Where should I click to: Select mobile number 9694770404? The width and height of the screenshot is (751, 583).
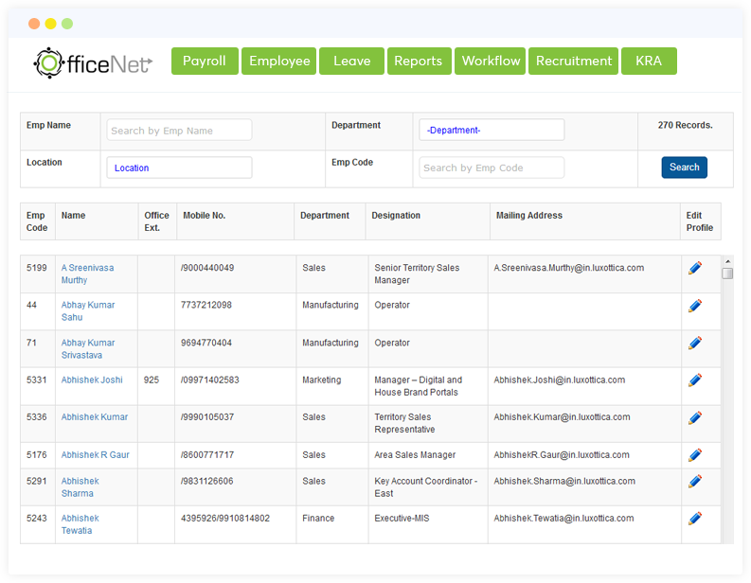[206, 343]
